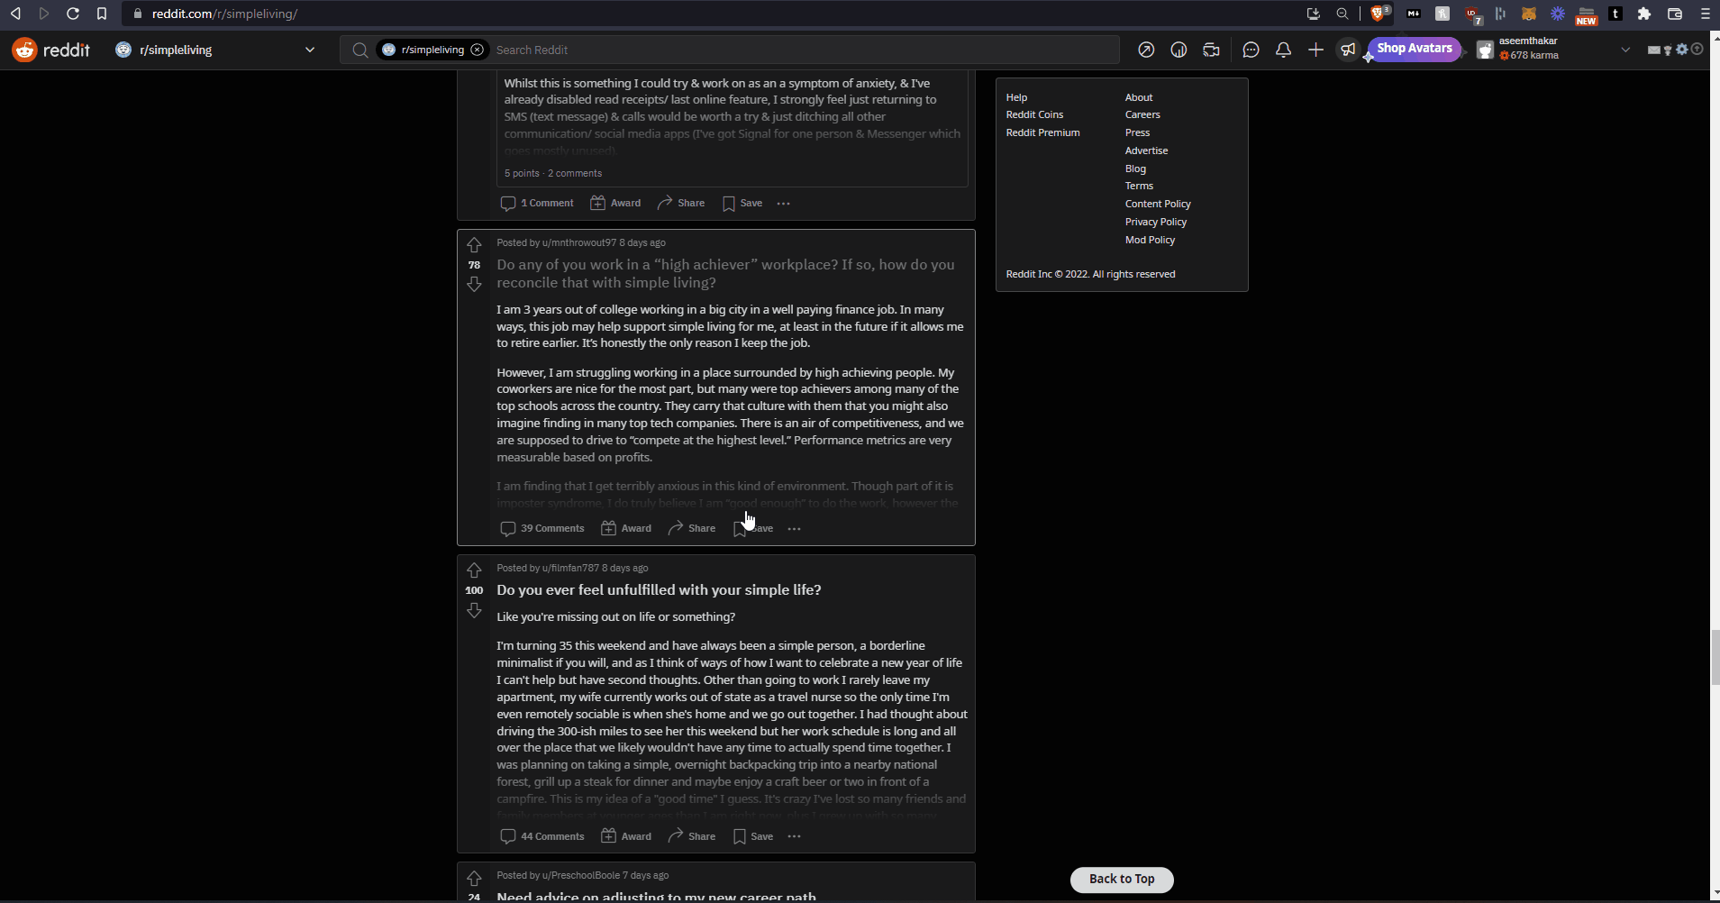
Task: Open the notifications bell
Action: click(x=1283, y=50)
